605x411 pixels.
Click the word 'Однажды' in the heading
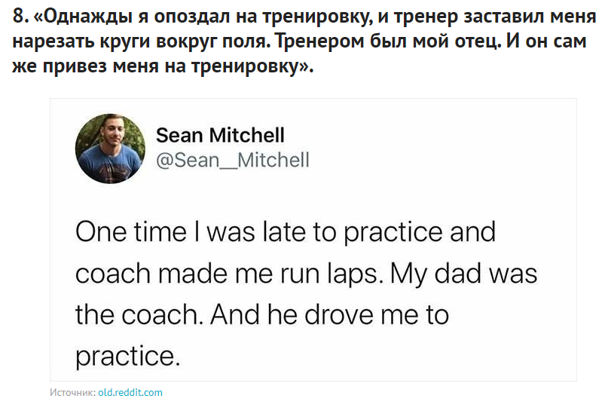88,17
